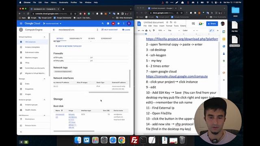The width and height of the screenshot is (260, 146).
Task: Open Calendar icon in Docs side panel
Action: click(x=224, y=32)
